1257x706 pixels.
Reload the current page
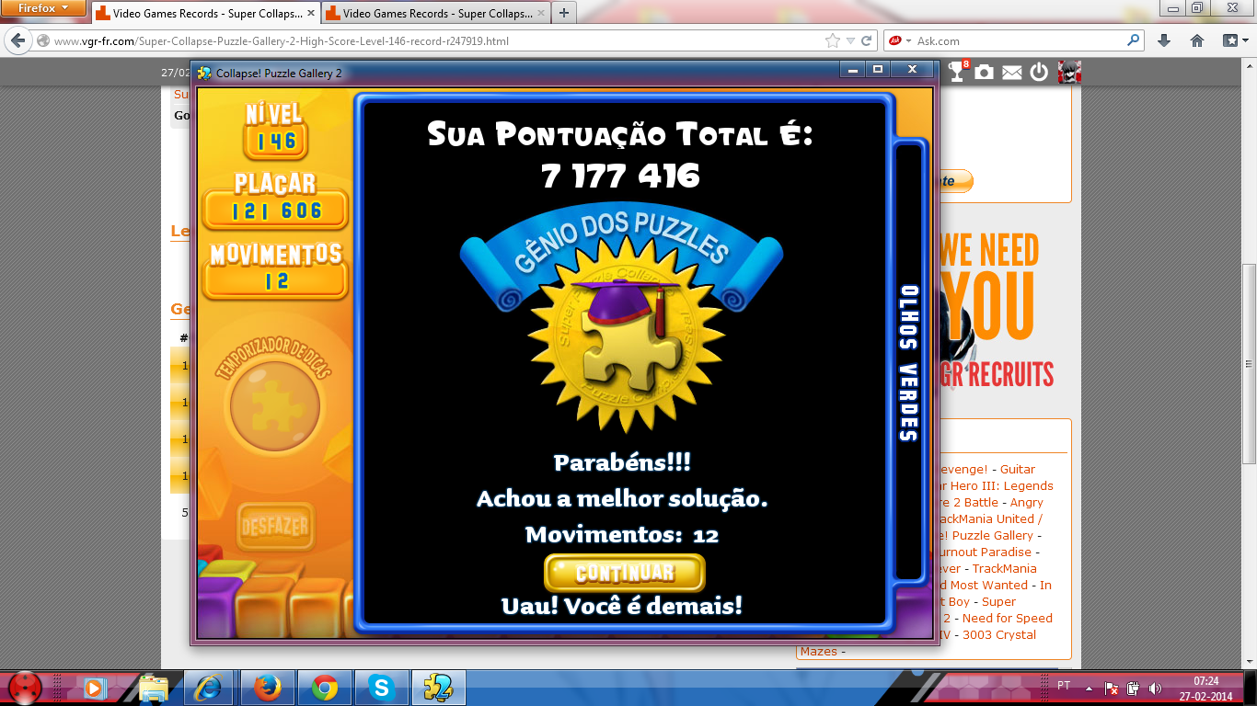[867, 40]
